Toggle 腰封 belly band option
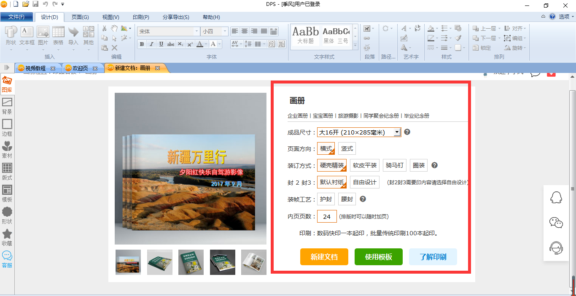The height and width of the screenshot is (296, 576). pyautogui.click(x=347, y=199)
